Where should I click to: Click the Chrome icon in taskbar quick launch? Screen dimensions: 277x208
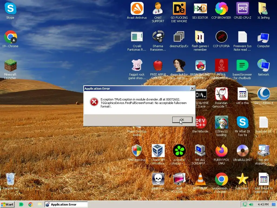pyautogui.click(x=30, y=205)
